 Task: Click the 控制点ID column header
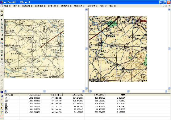click(x=11, y=95)
